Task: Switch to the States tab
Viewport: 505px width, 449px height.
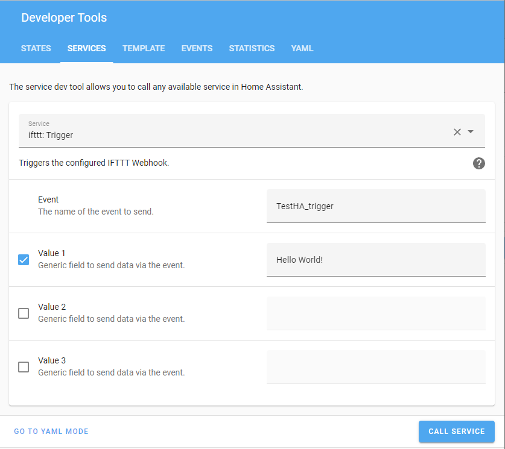Action: 36,48
